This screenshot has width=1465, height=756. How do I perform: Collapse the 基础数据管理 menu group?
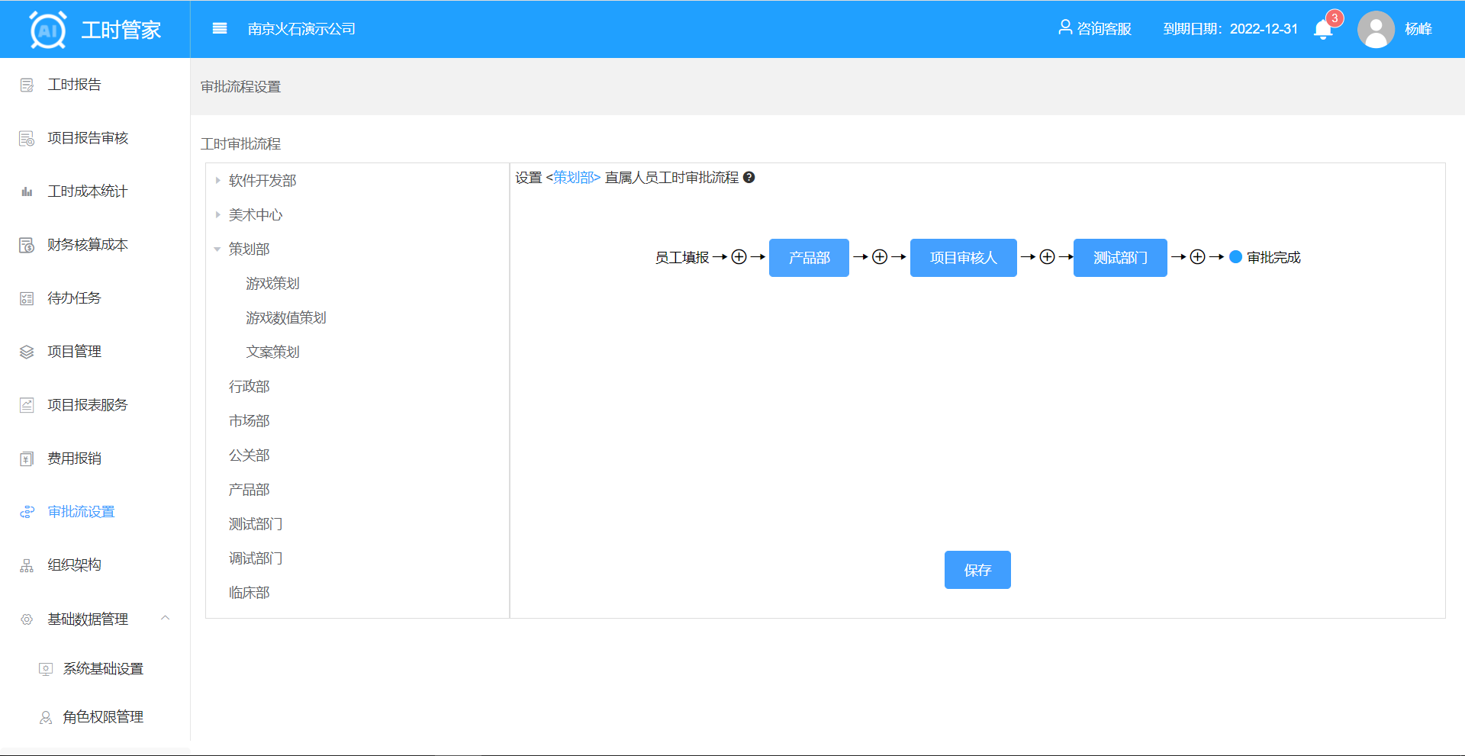click(165, 618)
